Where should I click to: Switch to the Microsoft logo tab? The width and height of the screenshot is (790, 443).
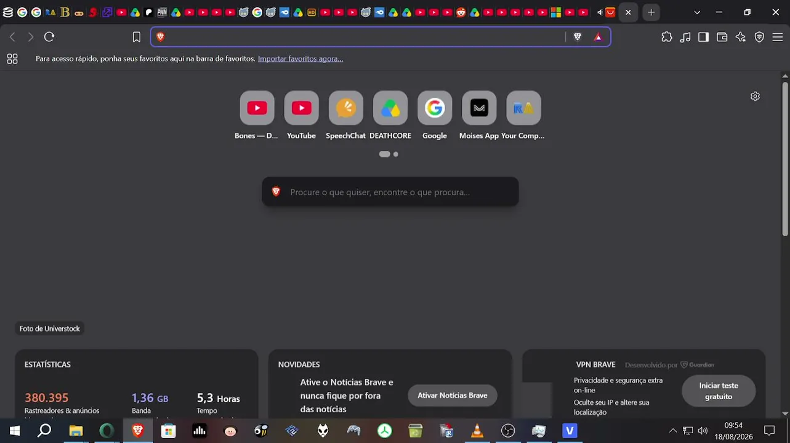click(555, 12)
